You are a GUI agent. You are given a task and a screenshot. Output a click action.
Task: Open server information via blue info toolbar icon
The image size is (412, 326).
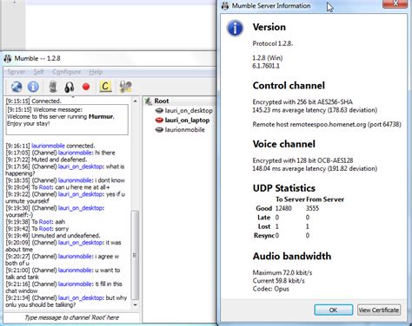[33, 87]
